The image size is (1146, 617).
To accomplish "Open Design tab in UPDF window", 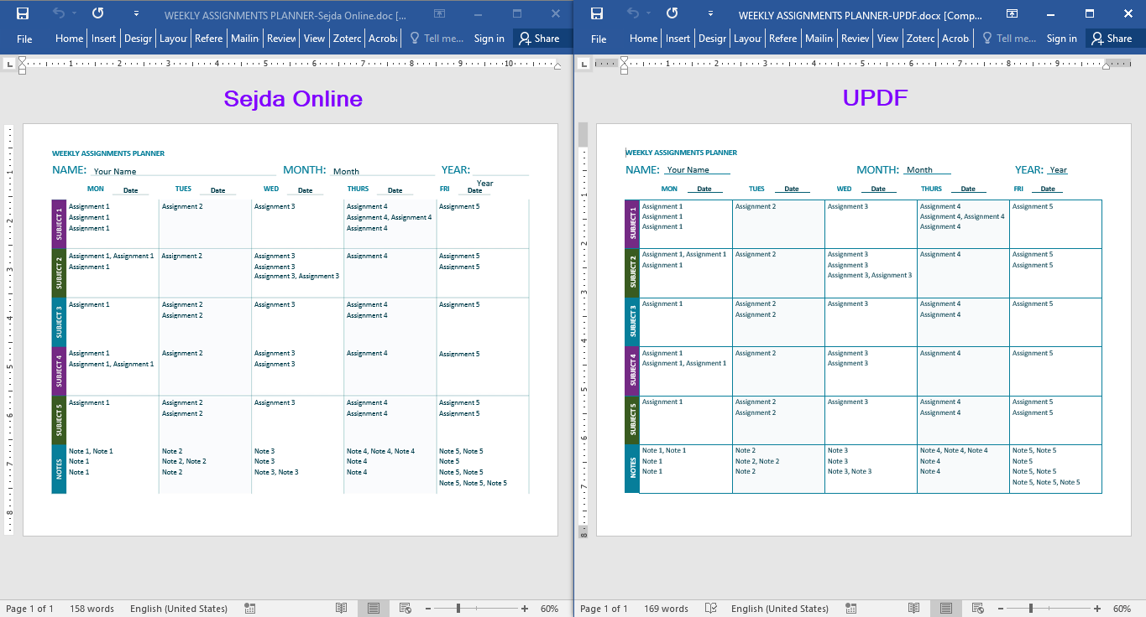I will coord(712,39).
